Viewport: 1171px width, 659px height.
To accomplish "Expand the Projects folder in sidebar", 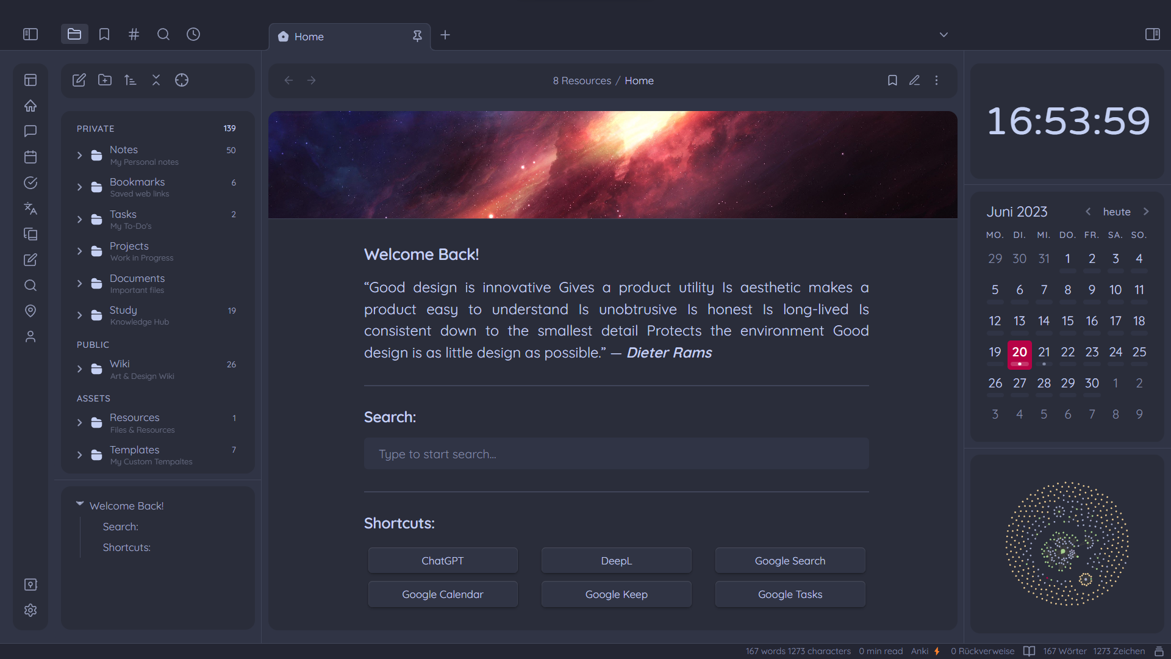I will [80, 251].
